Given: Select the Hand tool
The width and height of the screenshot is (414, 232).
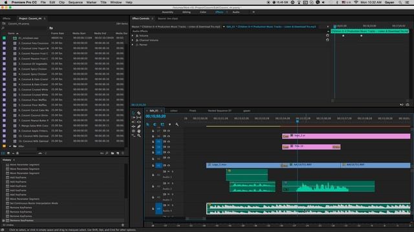Looking at the screenshot, I should point(139,131).
